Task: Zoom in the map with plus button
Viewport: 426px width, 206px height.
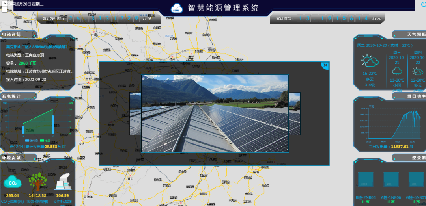Action: click(4, 3)
